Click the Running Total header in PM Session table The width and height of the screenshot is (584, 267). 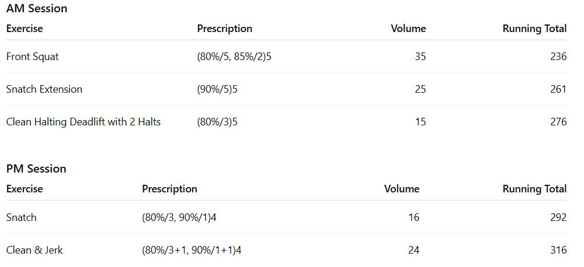pos(534,189)
